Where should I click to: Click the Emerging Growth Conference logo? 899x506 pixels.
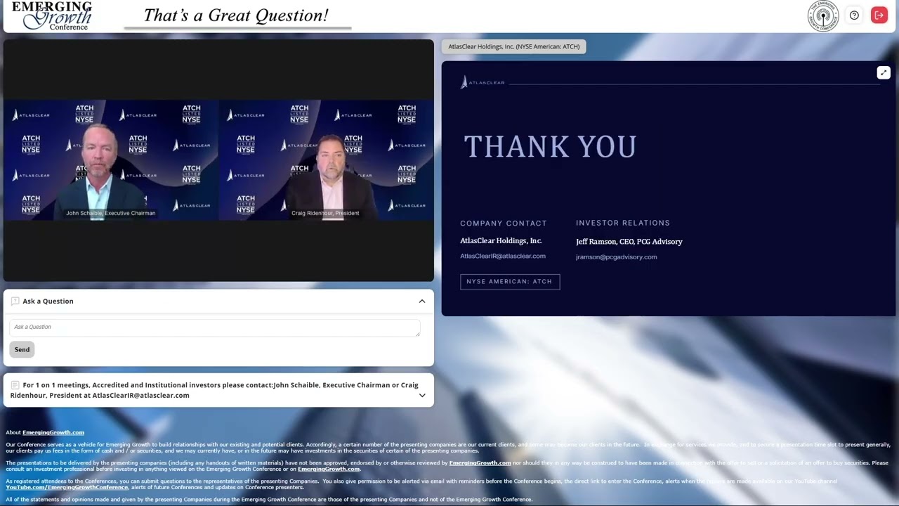(51, 15)
